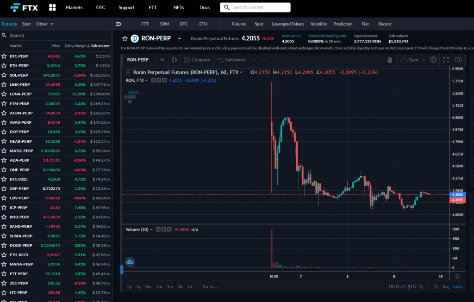Open RON, FTX series settings gear

[159, 80]
